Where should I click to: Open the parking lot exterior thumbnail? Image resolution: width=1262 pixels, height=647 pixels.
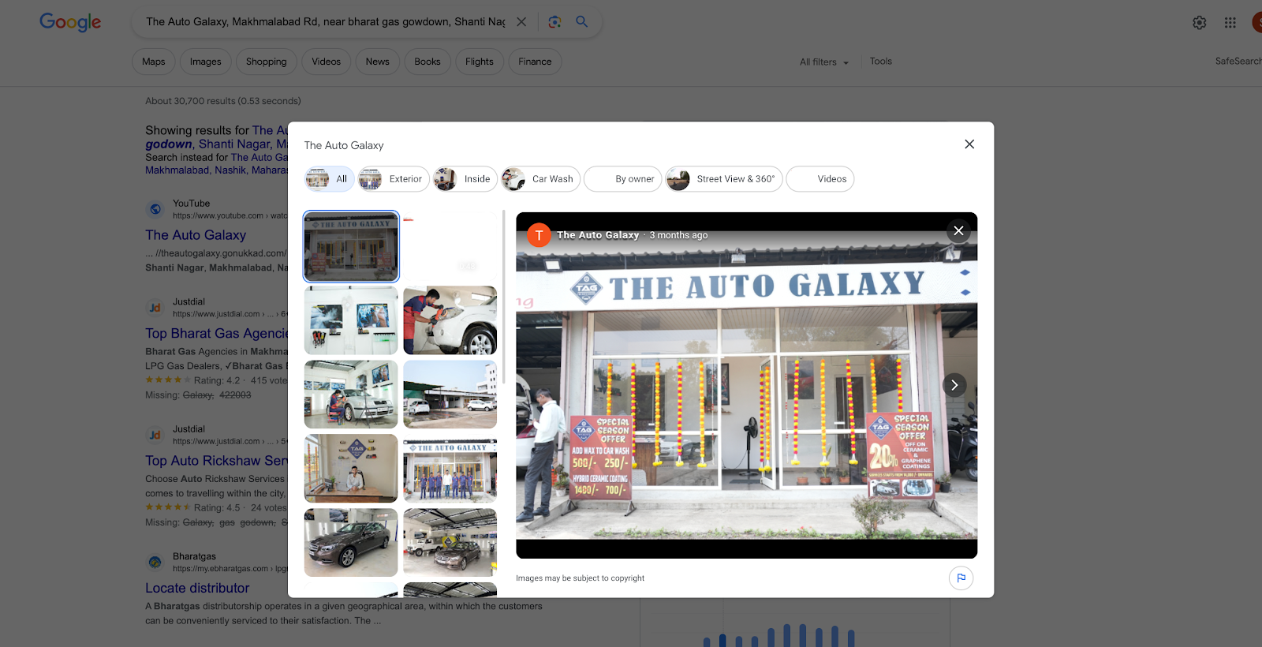tap(450, 395)
